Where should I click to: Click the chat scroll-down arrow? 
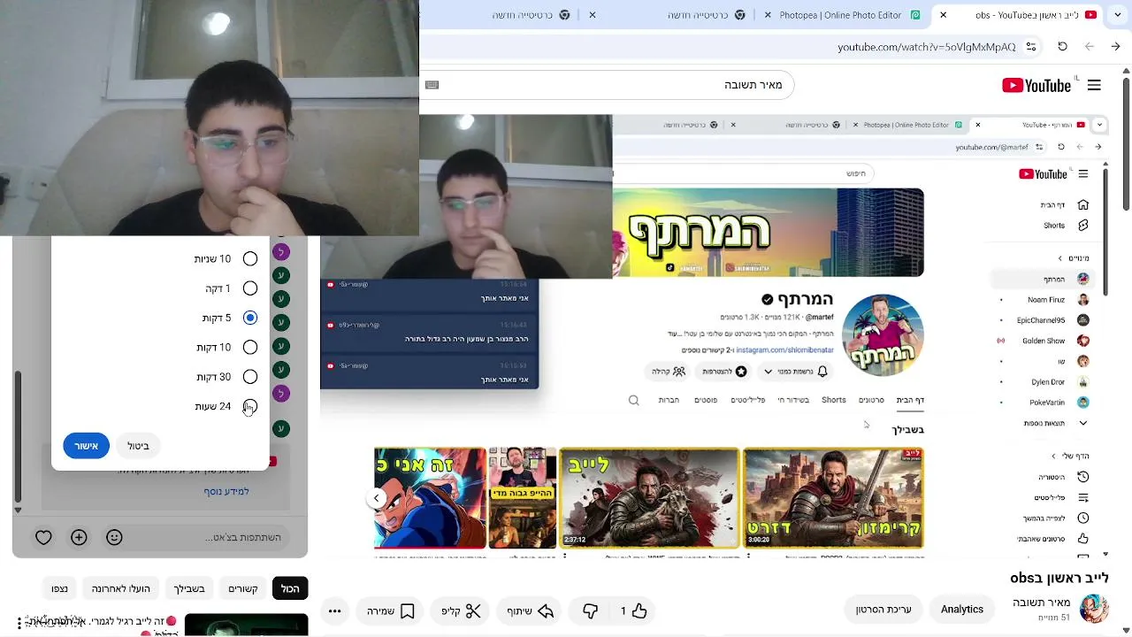point(18,510)
